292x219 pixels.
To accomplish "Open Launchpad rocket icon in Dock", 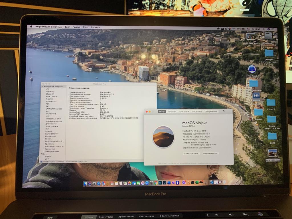I will tap(94, 184).
